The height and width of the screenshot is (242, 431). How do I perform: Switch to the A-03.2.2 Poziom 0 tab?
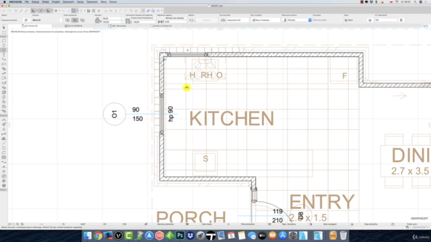tap(161, 26)
